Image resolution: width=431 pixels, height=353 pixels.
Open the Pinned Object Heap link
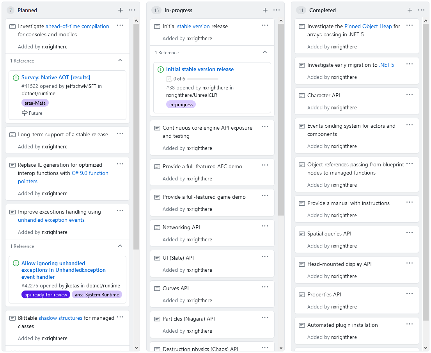click(x=368, y=27)
